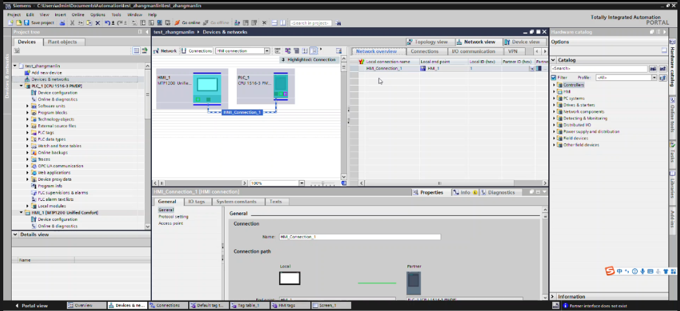Expand the Information section in Hardware catalog
The width and height of the screenshot is (680, 311).
pyautogui.click(x=553, y=297)
